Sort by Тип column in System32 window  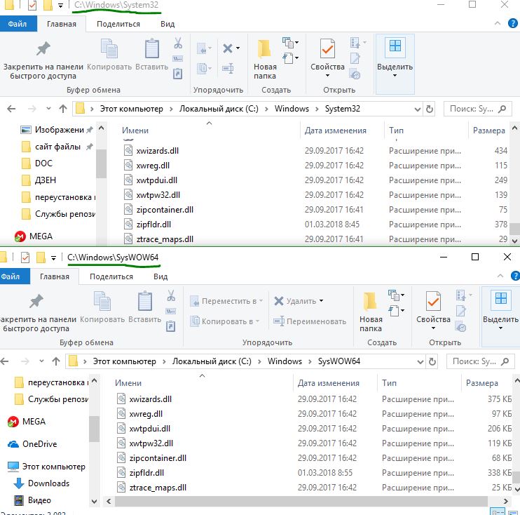coord(396,131)
